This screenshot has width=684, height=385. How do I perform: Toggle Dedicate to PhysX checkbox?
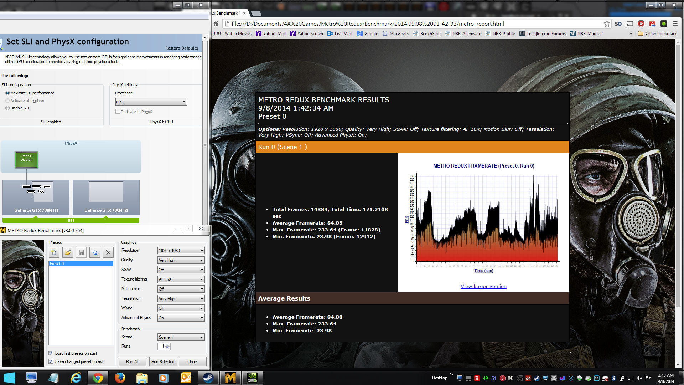click(x=118, y=112)
